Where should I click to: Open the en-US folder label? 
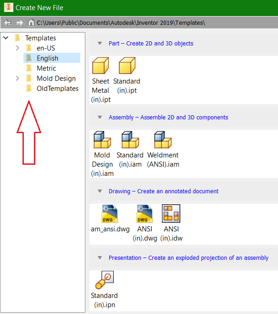coord(46,48)
